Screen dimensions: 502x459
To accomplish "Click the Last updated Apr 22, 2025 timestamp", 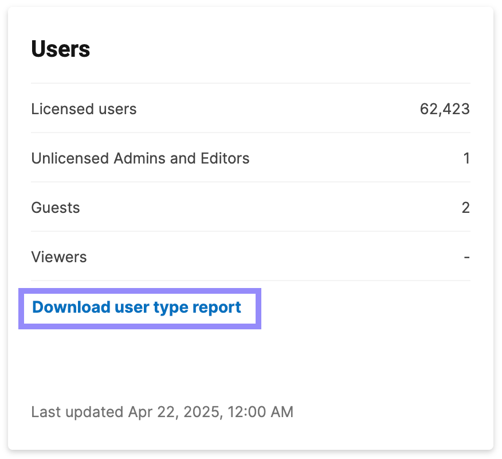I will [162, 412].
